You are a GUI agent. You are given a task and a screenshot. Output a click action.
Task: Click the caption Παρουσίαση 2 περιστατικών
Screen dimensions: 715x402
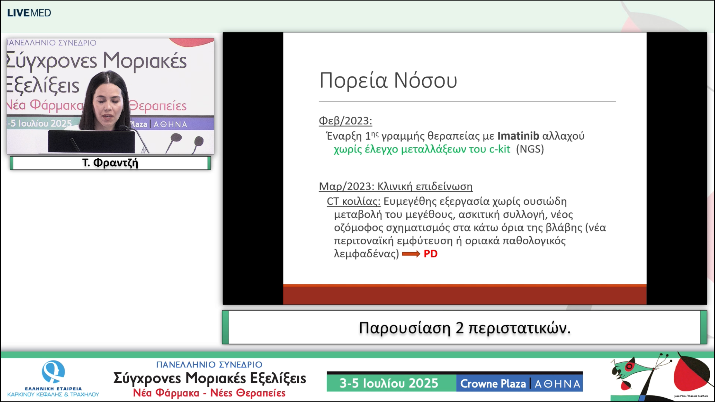pyautogui.click(x=464, y=329)
